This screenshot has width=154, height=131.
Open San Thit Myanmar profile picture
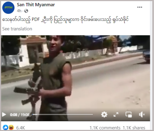tap(8, 8)
